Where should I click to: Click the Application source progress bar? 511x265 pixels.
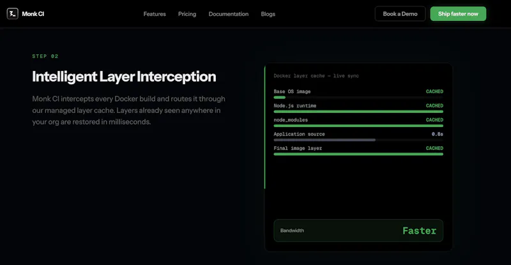click(x=358, y=140)
